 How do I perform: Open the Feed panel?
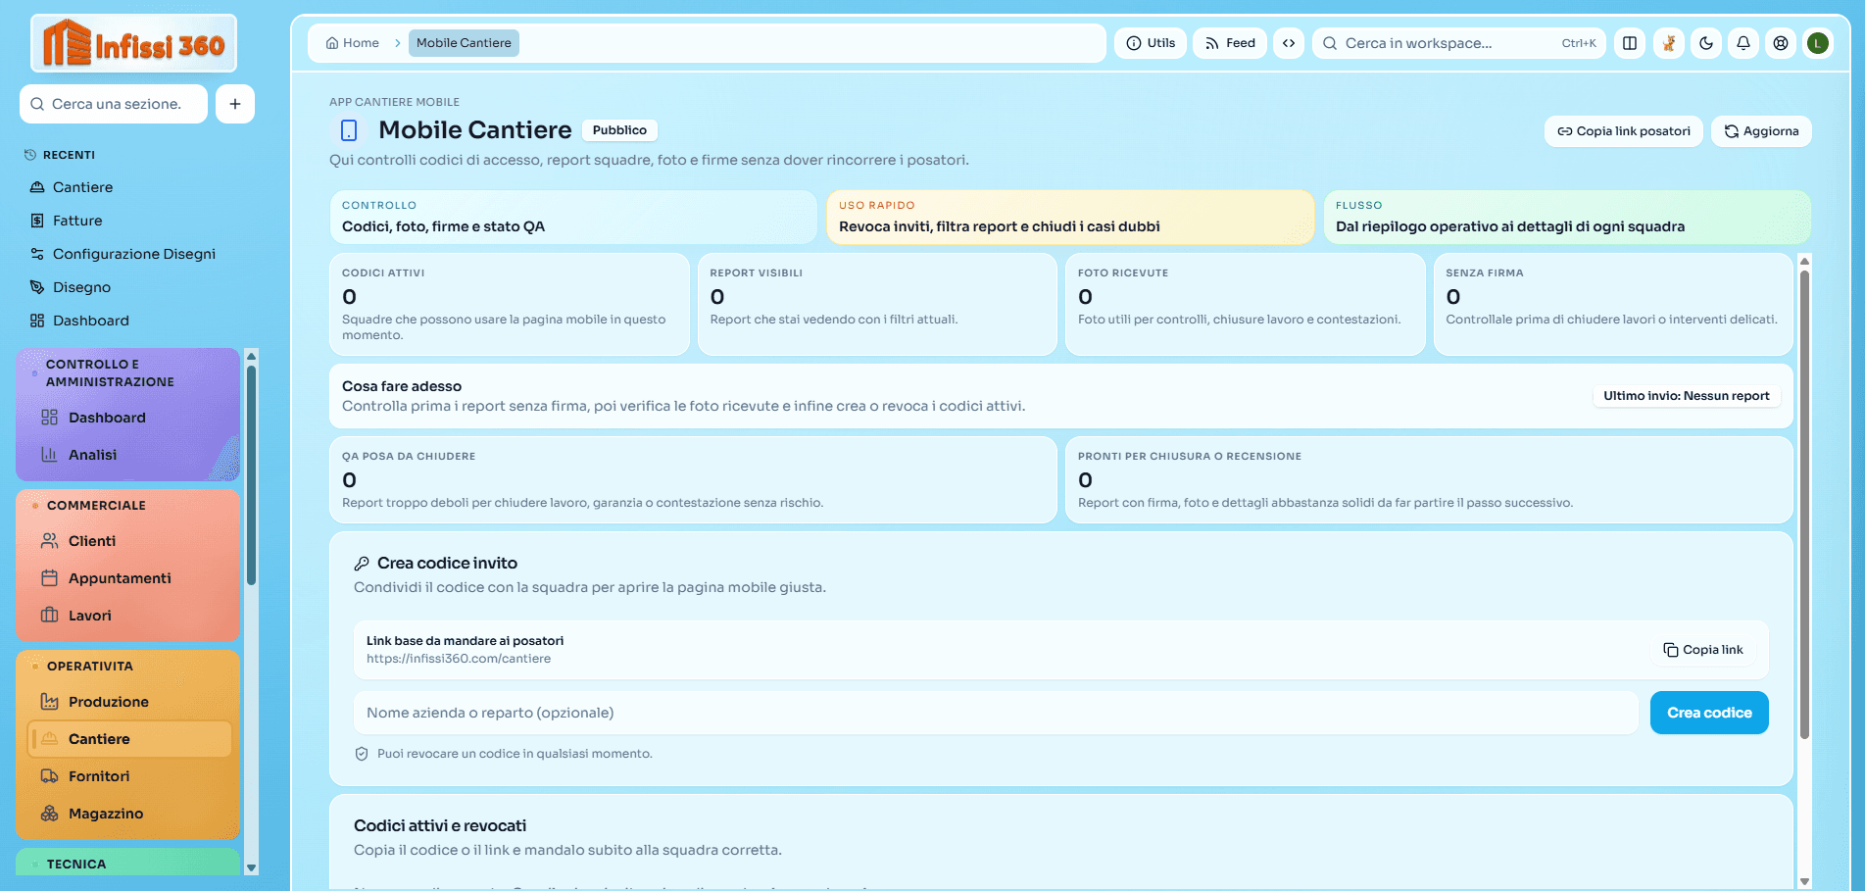click(x=1230, y=43)
